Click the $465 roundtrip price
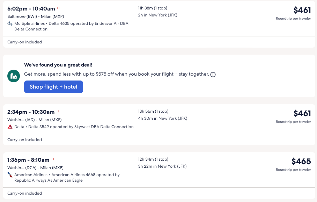317x202 pixels. (x=301, y=161)
